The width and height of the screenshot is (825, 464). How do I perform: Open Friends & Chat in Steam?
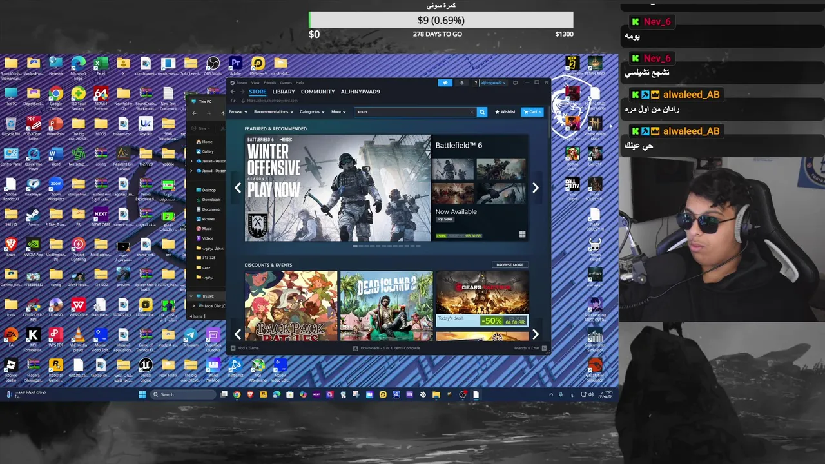[x=530, y=348]
